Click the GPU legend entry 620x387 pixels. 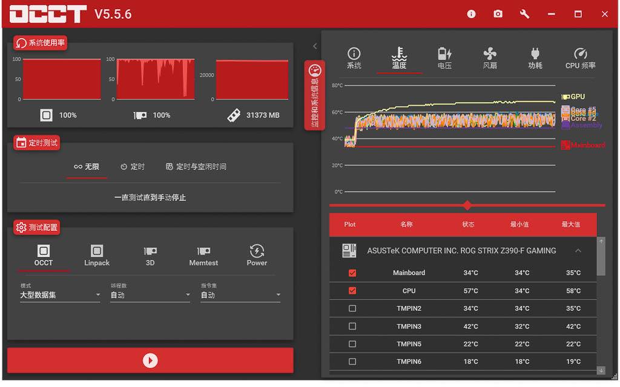click(573, 97)
